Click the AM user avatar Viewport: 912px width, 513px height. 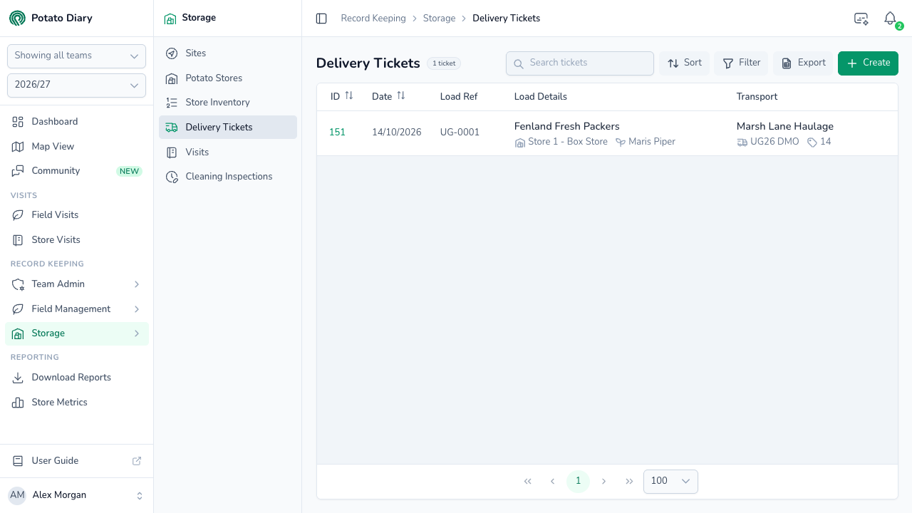pos(17,495)
